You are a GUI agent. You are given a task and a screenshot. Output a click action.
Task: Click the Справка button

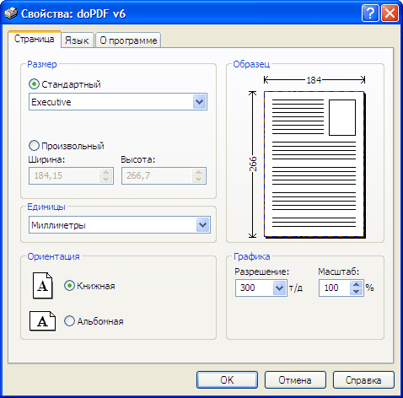363,380
